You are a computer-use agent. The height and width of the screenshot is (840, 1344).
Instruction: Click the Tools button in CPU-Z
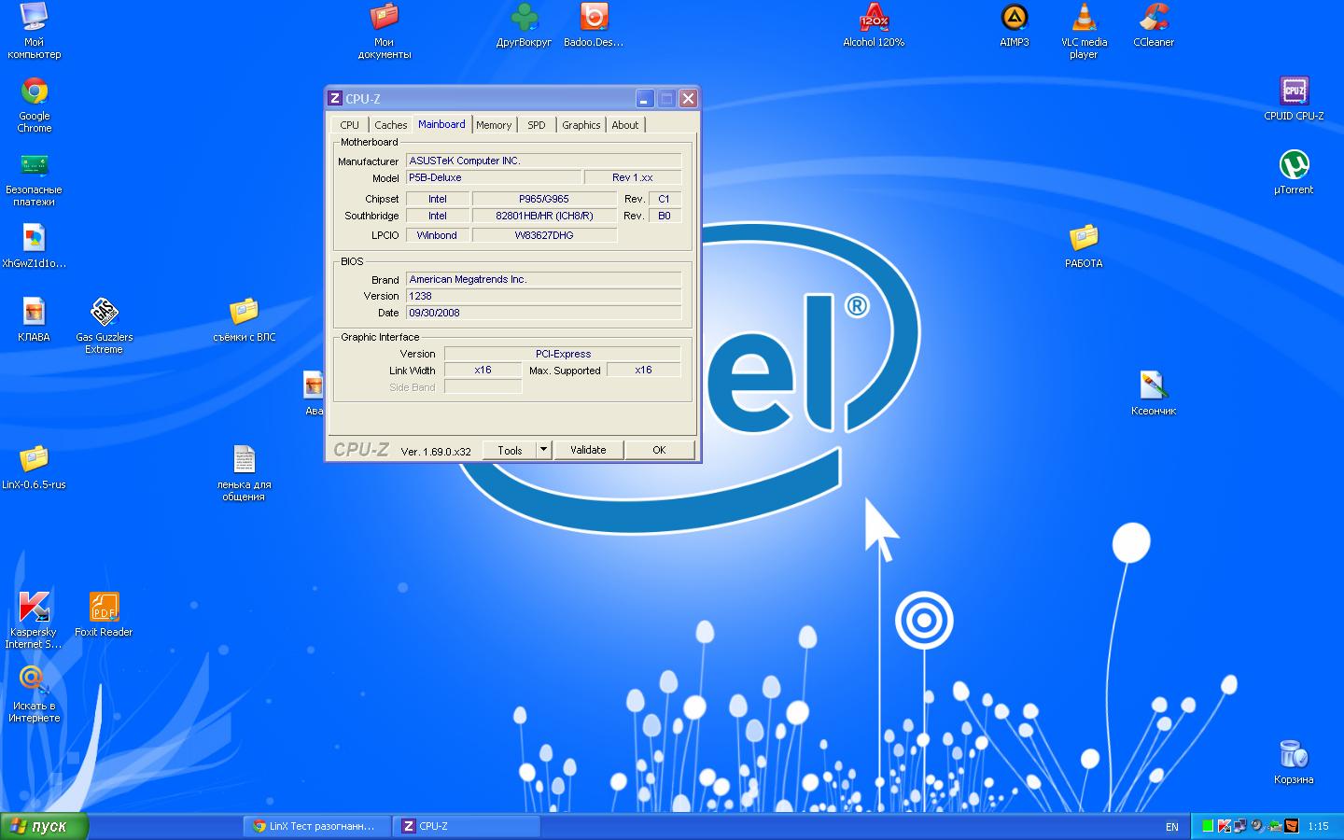point(510,450)
